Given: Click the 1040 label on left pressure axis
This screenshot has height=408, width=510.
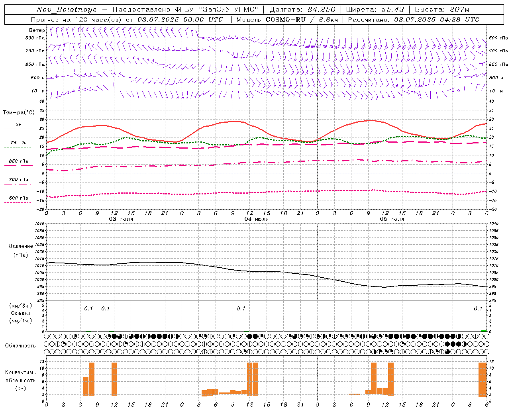Looking at the screenshot, I should click(39, 224).
